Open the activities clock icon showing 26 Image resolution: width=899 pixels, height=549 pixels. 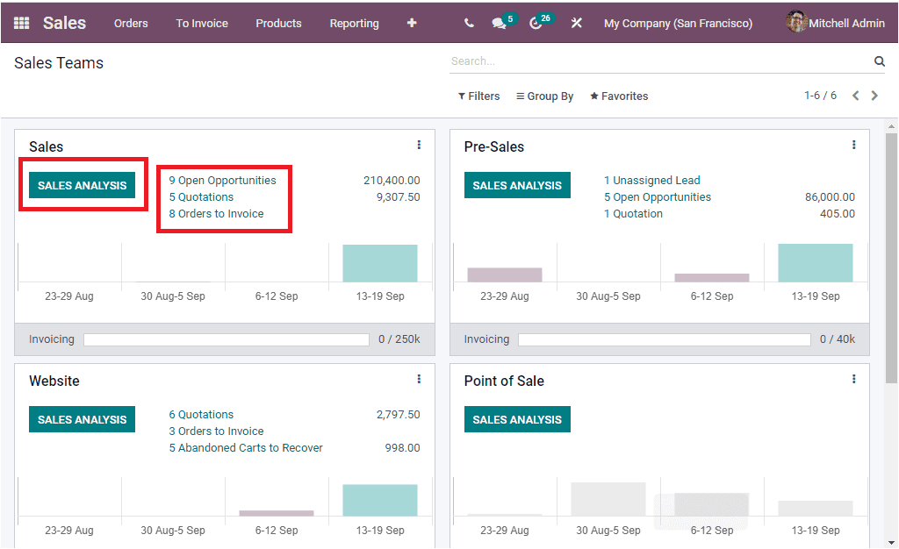[537, 23]
